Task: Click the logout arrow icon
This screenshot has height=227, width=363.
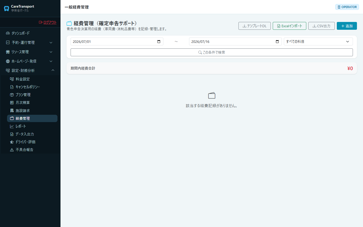Action: 41,22
